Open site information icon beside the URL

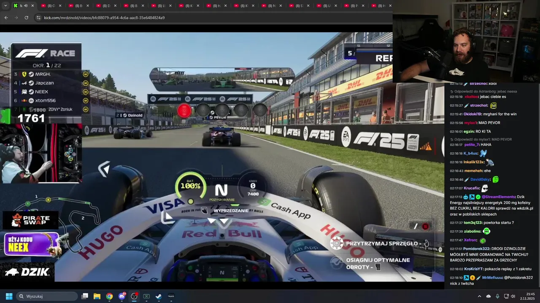coord(38,18)
